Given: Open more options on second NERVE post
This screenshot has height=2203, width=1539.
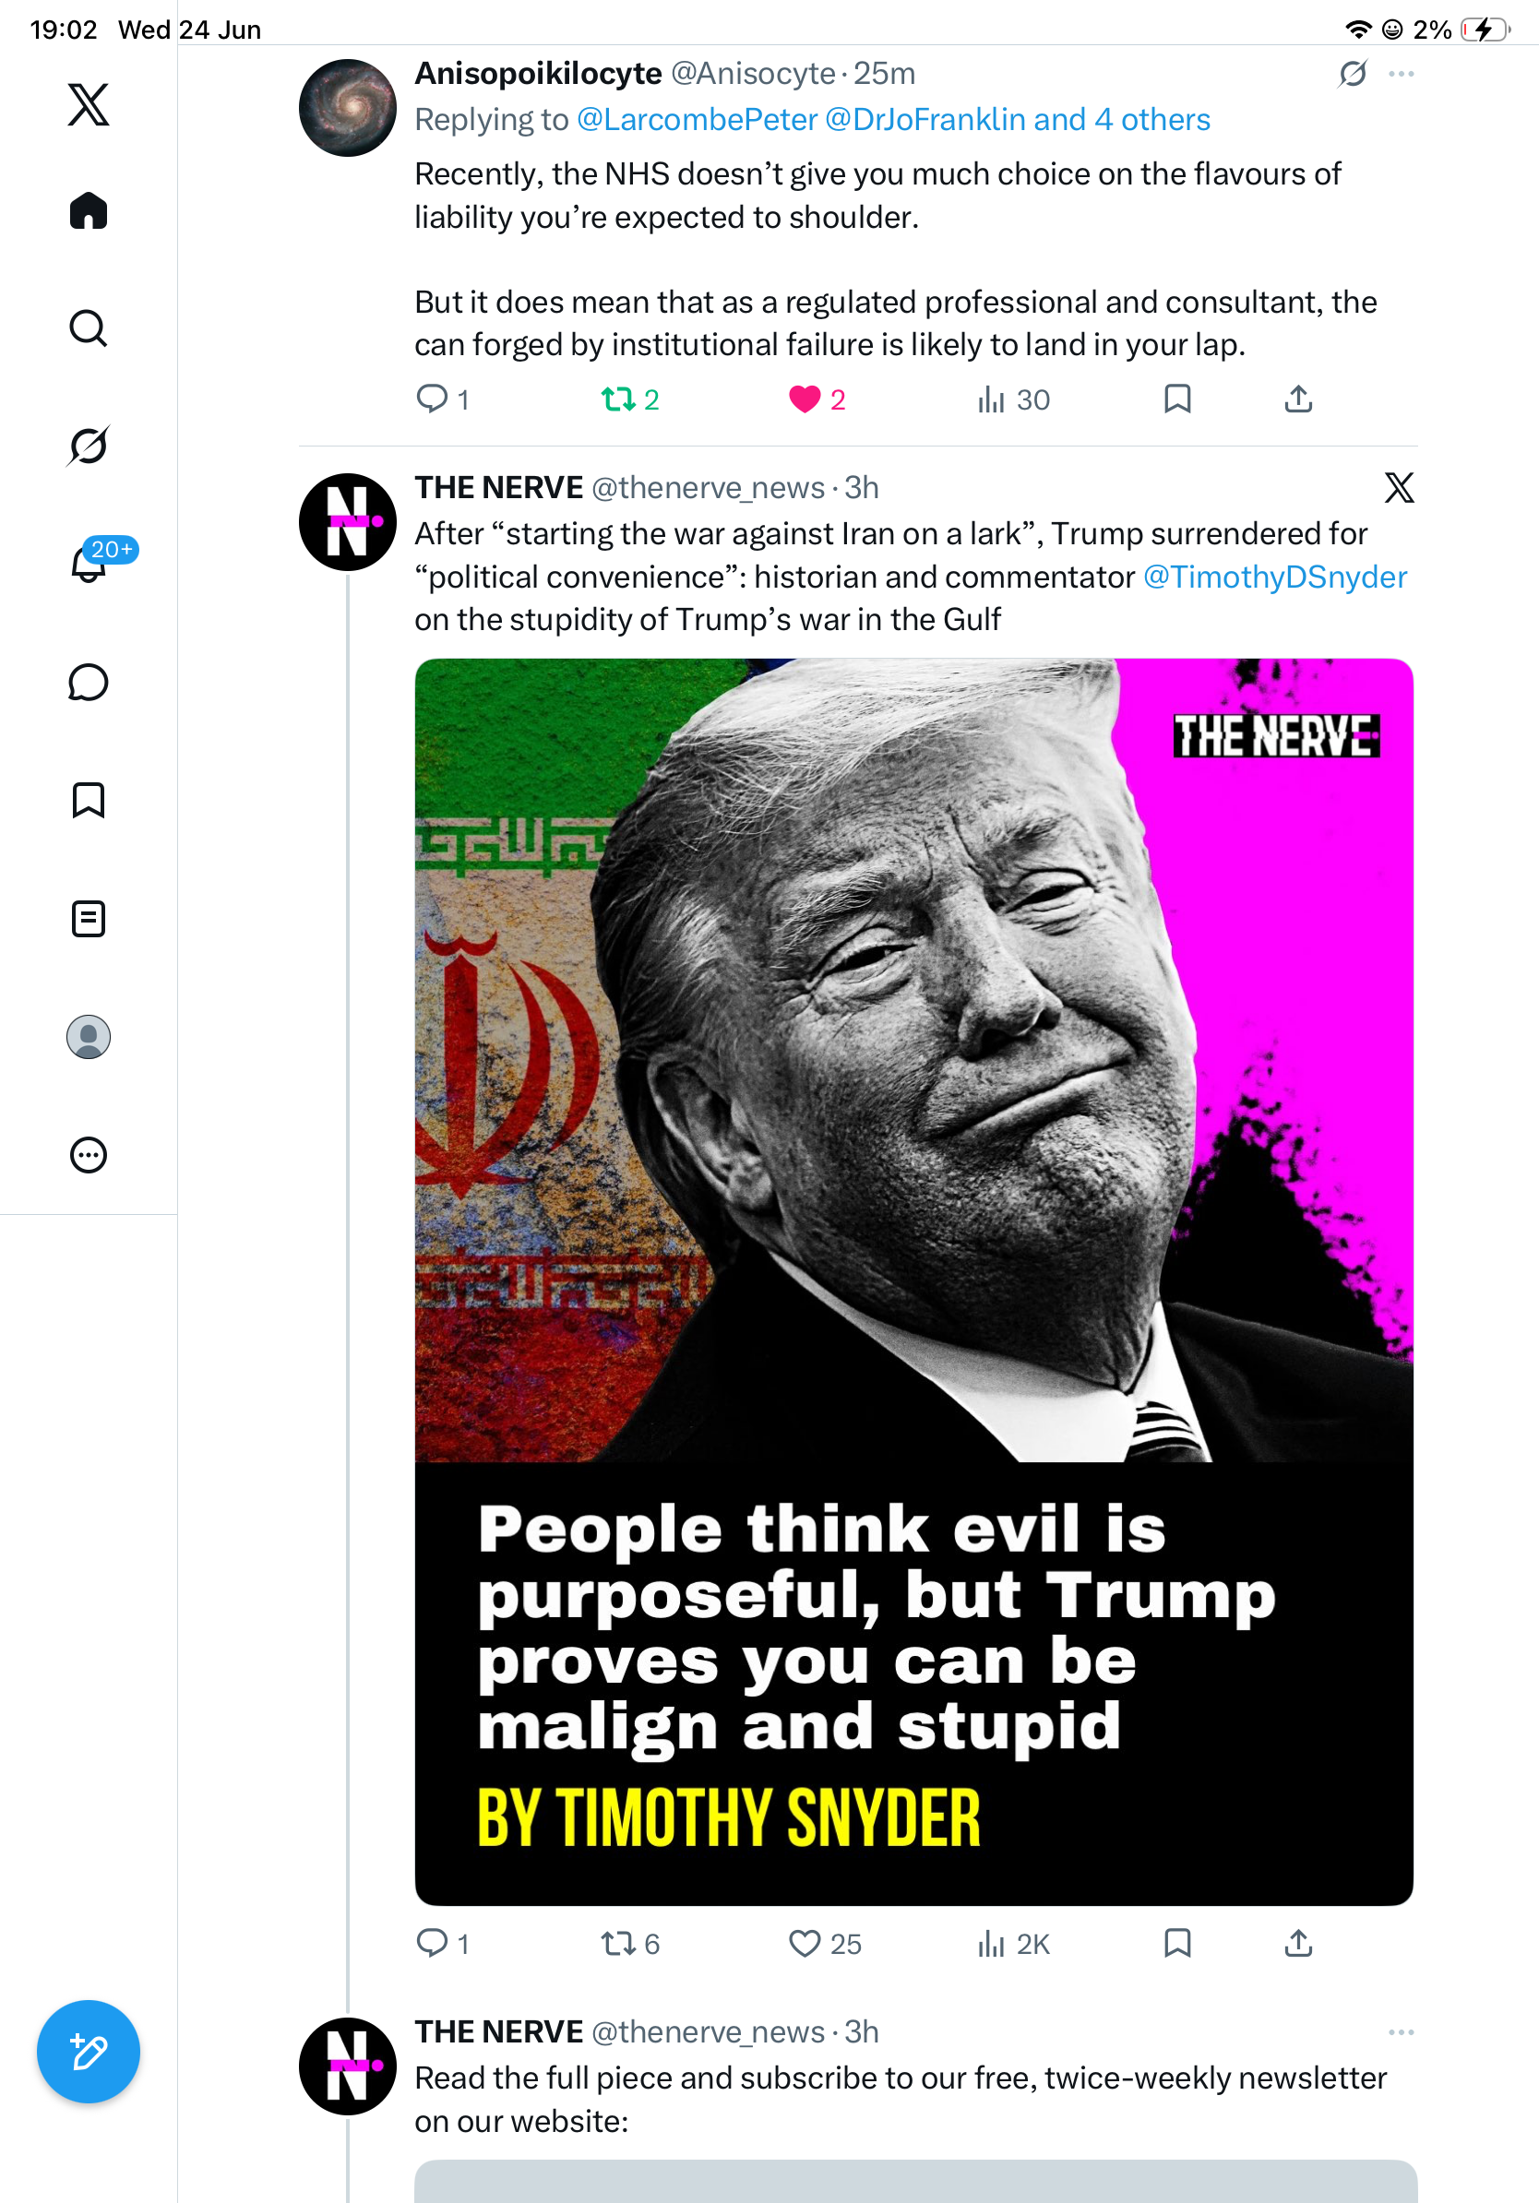Looking at the screenshot, I should point(1401,2032).
